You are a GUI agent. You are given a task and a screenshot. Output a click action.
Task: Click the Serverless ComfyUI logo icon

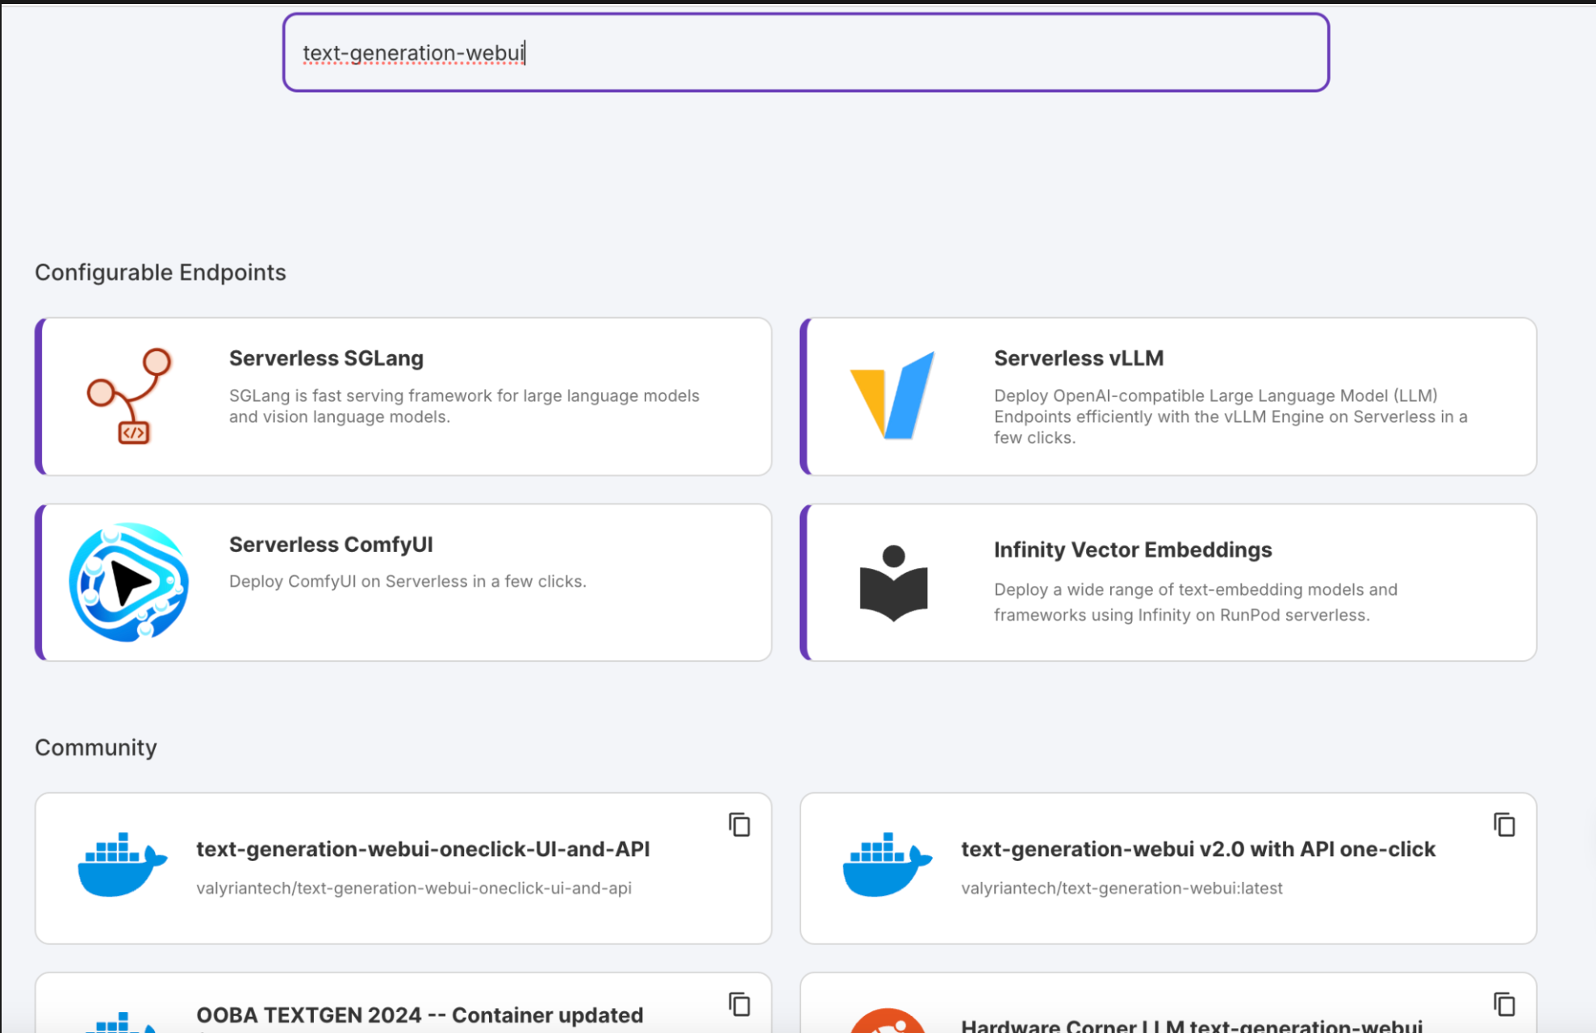click(129, 582)
